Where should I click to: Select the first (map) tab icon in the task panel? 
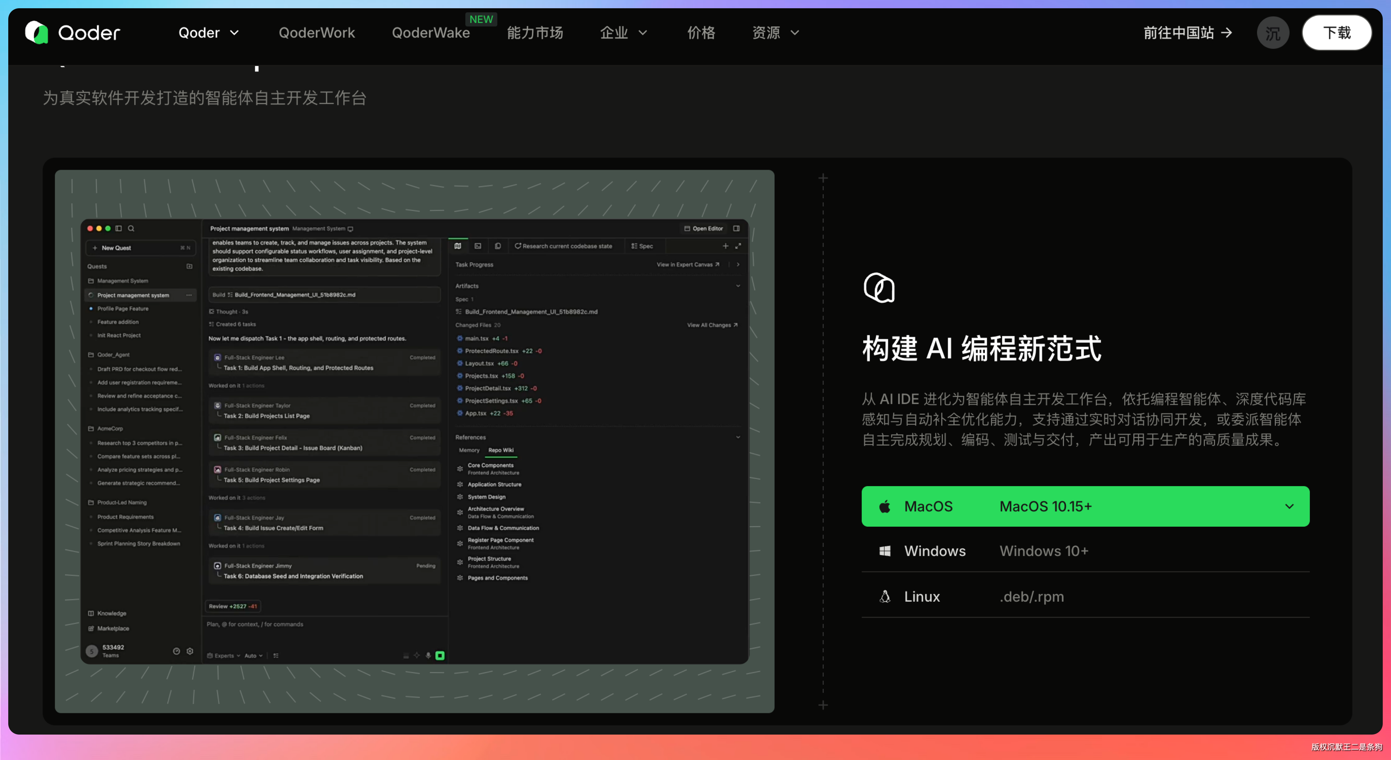pos(458,246)
